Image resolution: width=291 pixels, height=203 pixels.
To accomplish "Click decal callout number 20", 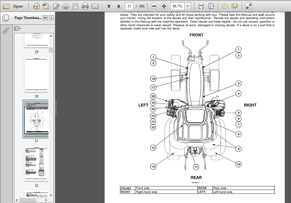I will coord(153,96).
